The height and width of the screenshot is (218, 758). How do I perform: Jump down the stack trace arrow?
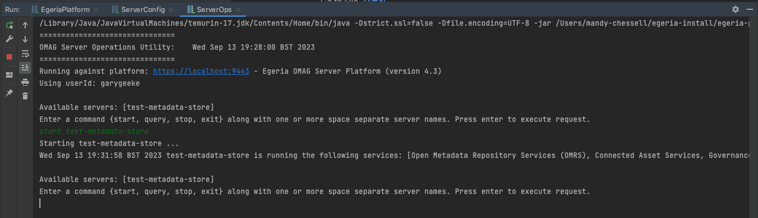(25, 39)
